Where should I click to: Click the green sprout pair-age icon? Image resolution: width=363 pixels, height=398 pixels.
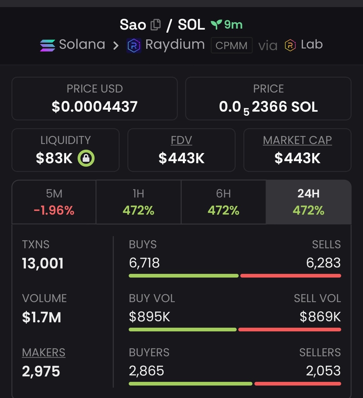[216, 25]
